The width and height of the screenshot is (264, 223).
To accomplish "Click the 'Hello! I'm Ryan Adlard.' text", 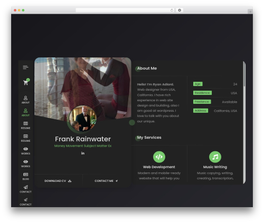I will click(155, 84).
